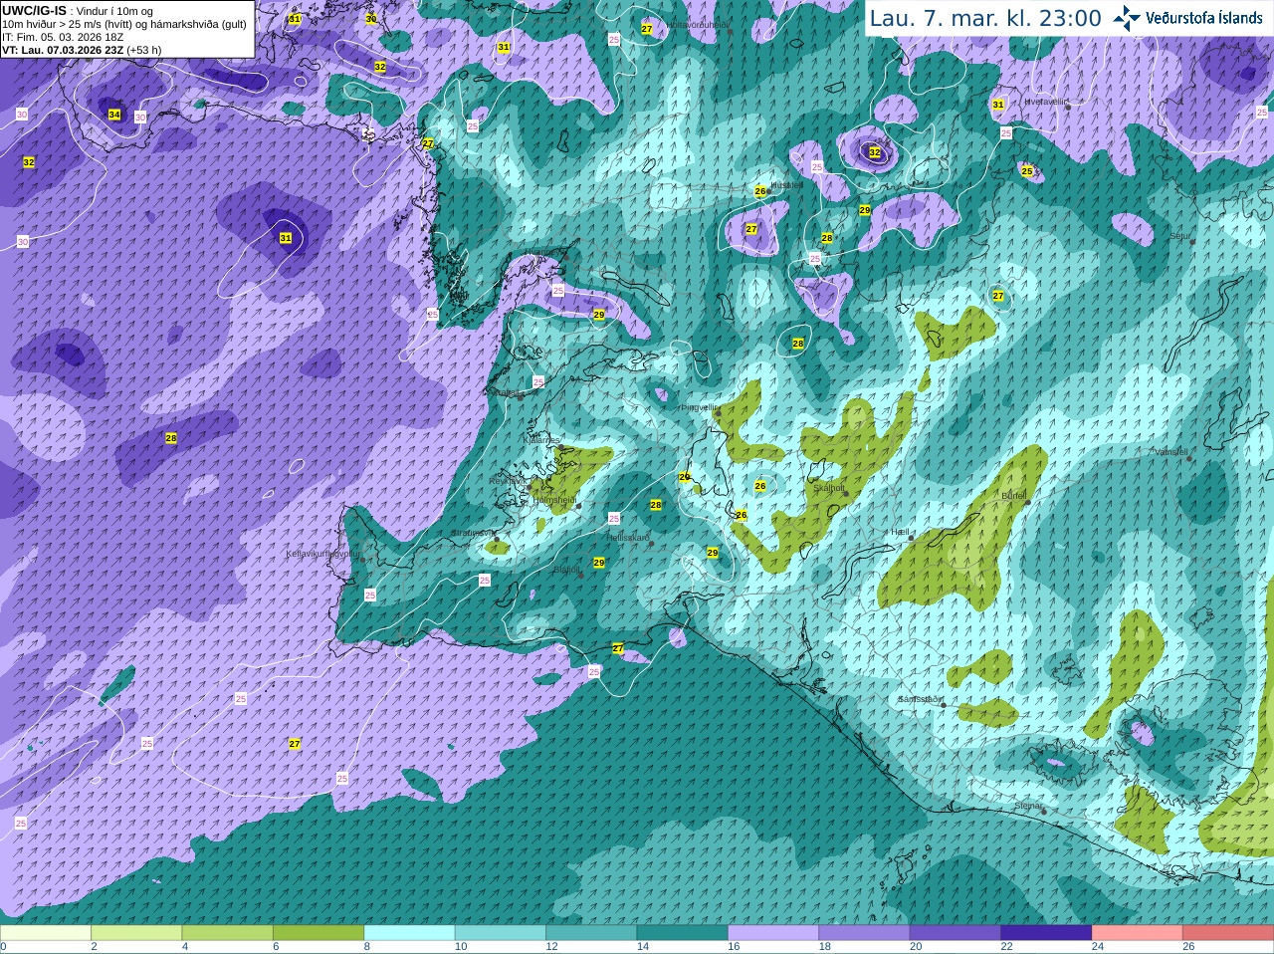
Task: Click the Steinar station label
Action: pyautogui.click(x=1028, y=806)
